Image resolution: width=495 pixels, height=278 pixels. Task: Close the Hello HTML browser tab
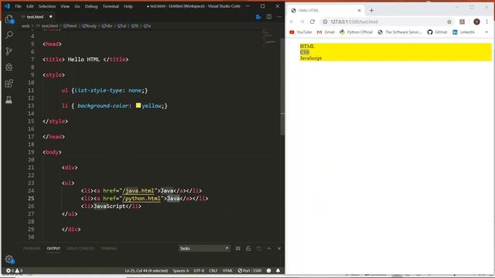point(359,10)
